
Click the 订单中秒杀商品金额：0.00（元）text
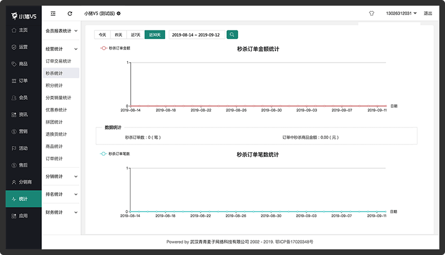point(310,137)
